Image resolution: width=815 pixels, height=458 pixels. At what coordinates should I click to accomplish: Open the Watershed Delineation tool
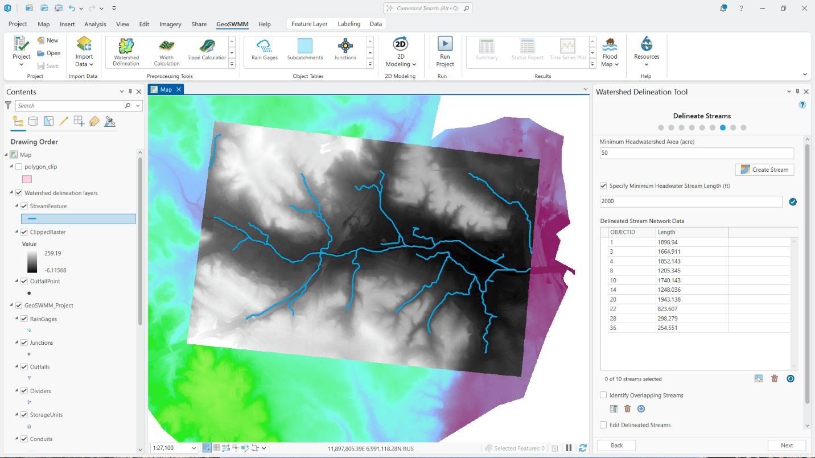126,51
